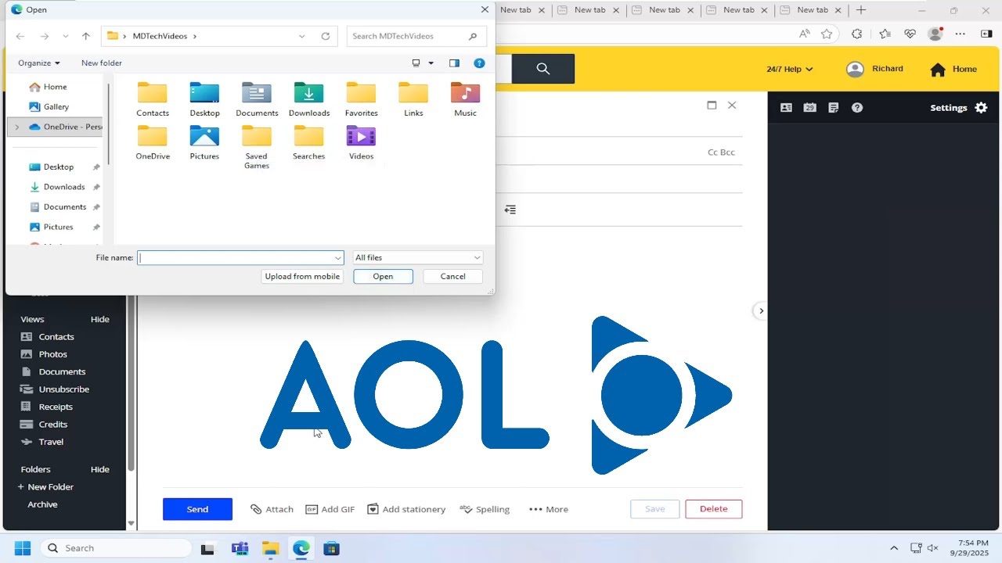1002x563 pixels.
Task: Open the Desktop folder icon in file list
Action: pyautogui.click(x=204, y=99)
